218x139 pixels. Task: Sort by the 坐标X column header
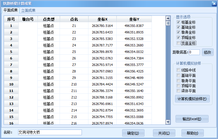pyautogui.click(x=102, y=19)
